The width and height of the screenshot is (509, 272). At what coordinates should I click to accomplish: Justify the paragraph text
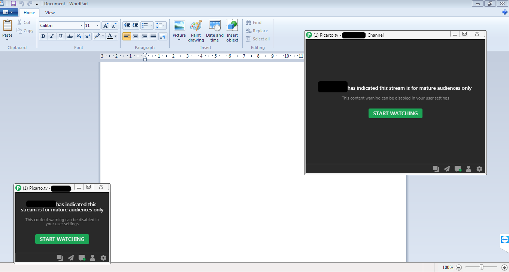pyautogui.click(x=153, y=36)
